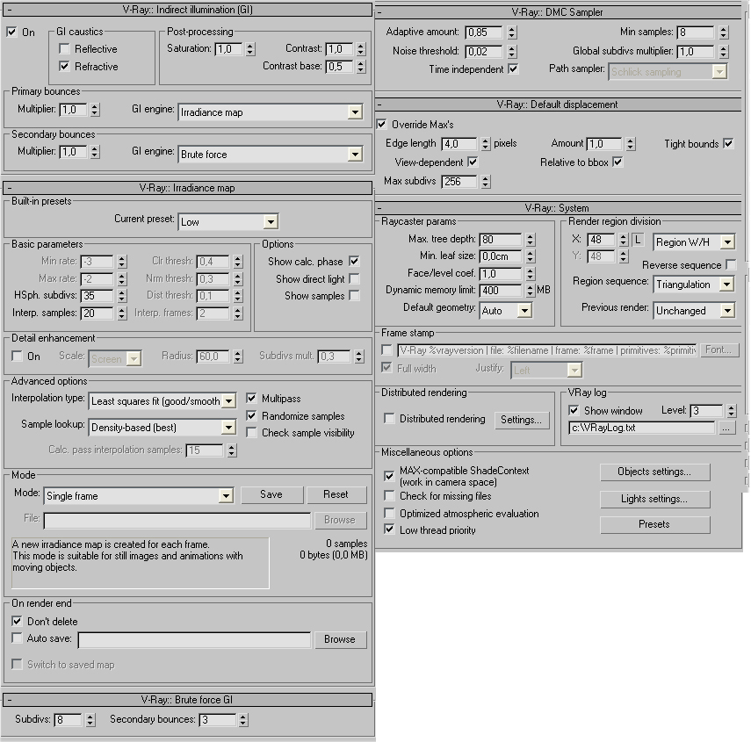
Task: Click Interp. samples value field
Action: point(97,313)
